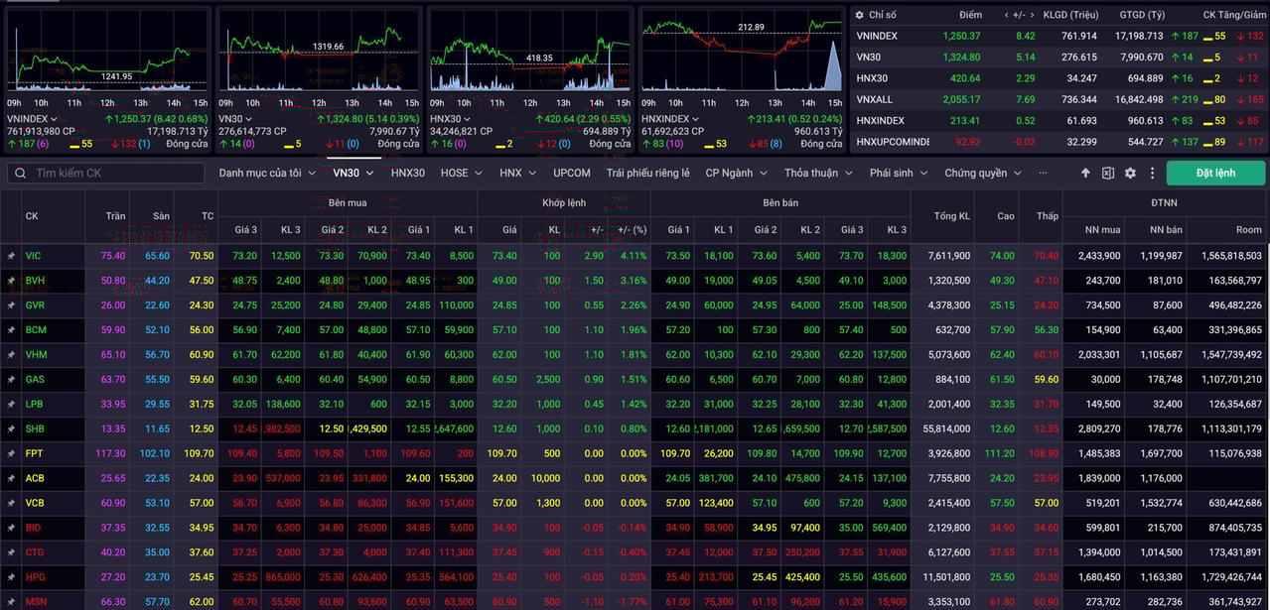Image resolution: width=1270 pixels, height=610 pixels.
Task: Click the right arrow beside +/- column
Action: point(1031,15)
